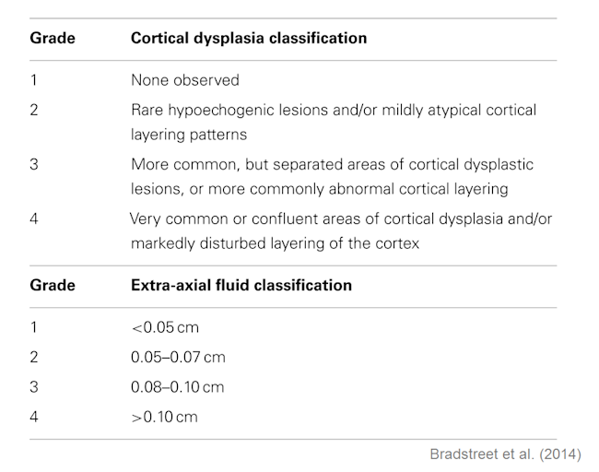The width and height of the screenshot is (599, 472).
Task: Click the 'None observed' cell
Action: click(185, 80)
